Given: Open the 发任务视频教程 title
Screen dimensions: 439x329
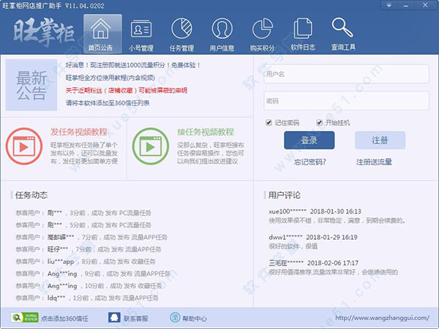Looking at the screenshot, I should [x=79, y=132].
